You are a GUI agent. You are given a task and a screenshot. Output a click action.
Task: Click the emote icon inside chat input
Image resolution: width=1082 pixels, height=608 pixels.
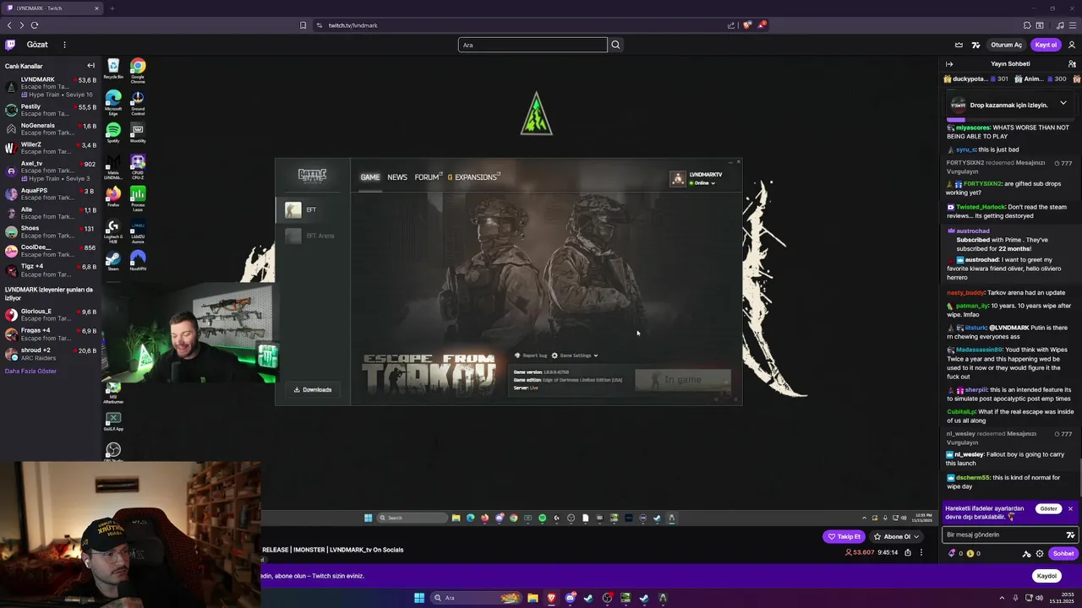1070,535
